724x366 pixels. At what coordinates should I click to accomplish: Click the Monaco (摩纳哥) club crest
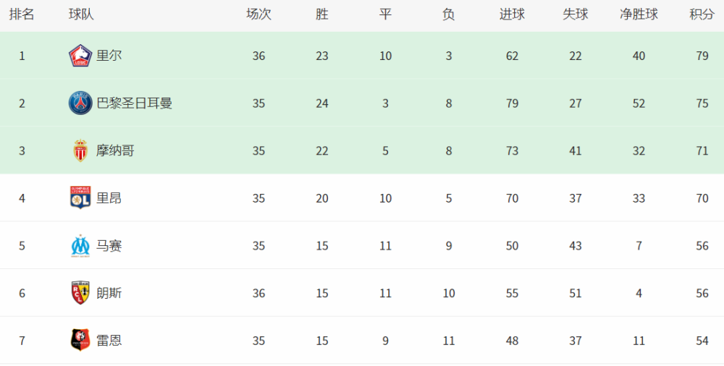pyautogui.click(x=80, y=150)
